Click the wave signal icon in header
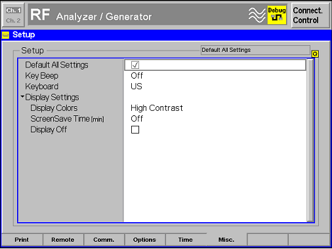This screenshot has width=332, height=249. pyautogui.click(x=257, y=15)
